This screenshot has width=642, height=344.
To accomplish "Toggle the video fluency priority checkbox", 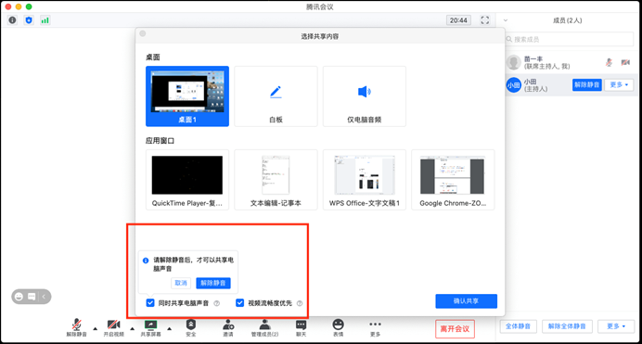I will (240, 302).
